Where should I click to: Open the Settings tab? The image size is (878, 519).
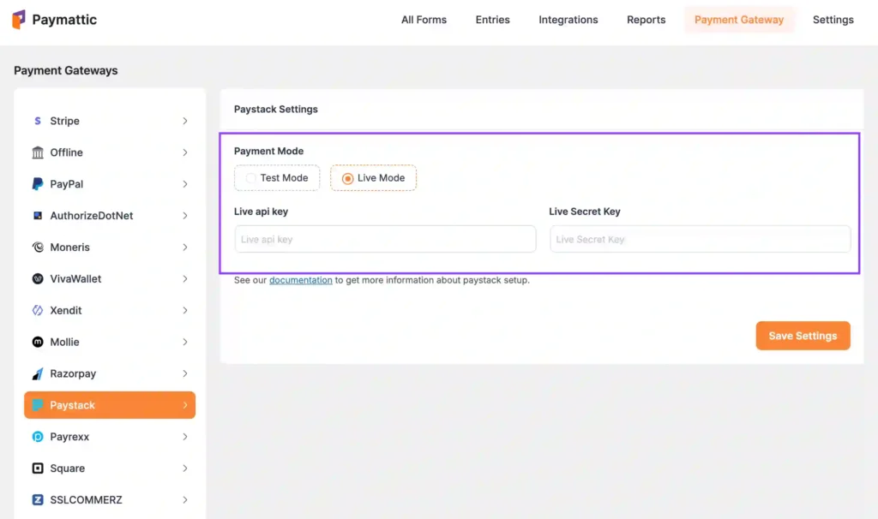coord(833,20)
